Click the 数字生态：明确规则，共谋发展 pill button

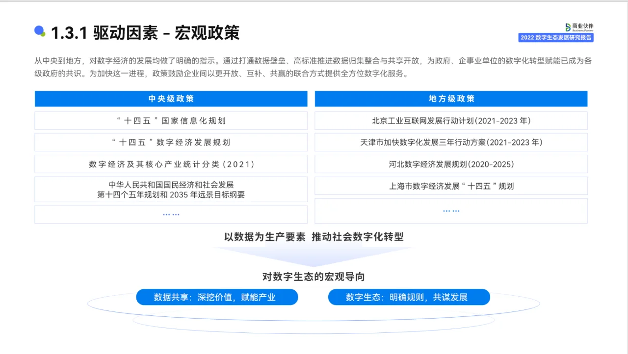(x=409, y=297)
